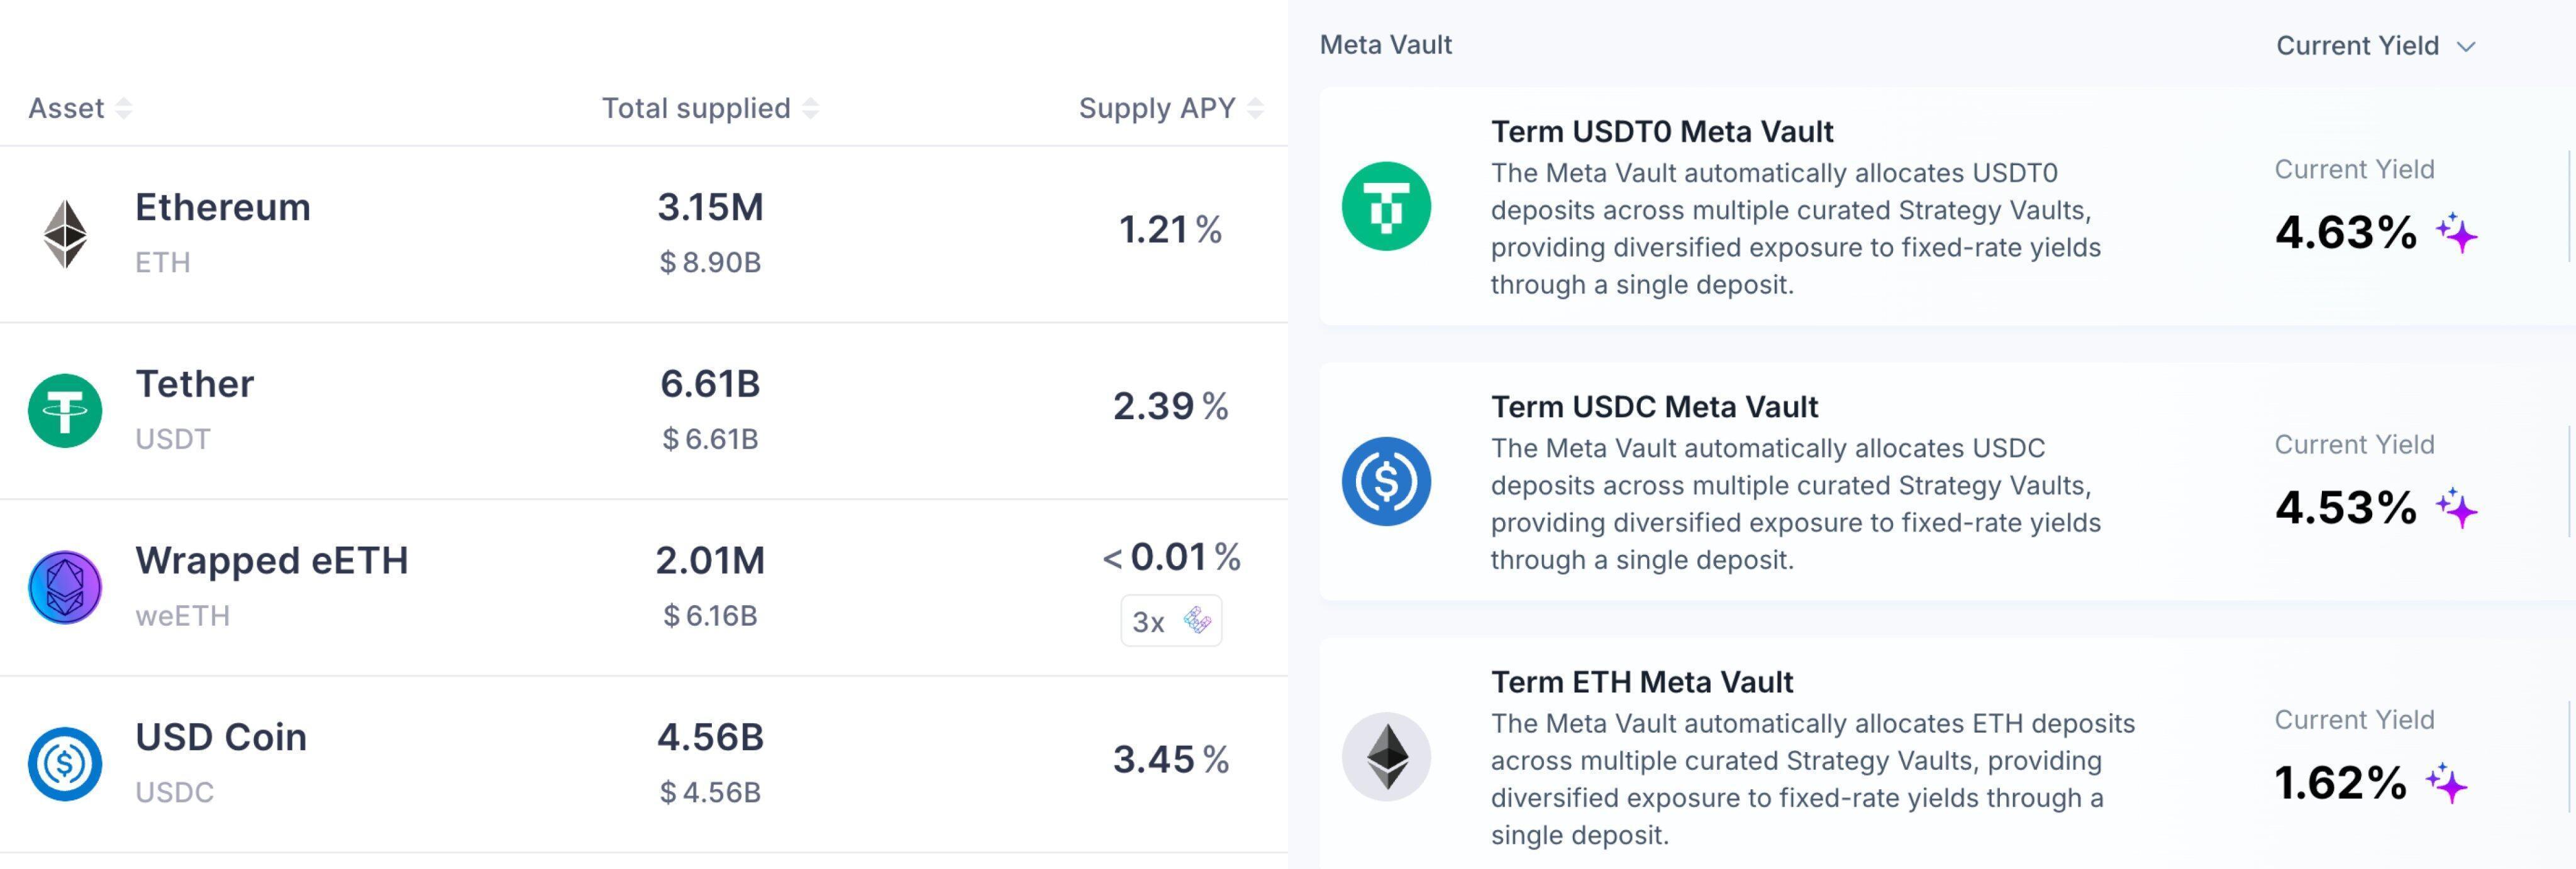Click the Meta Vault section heading

pos(1386,44)
